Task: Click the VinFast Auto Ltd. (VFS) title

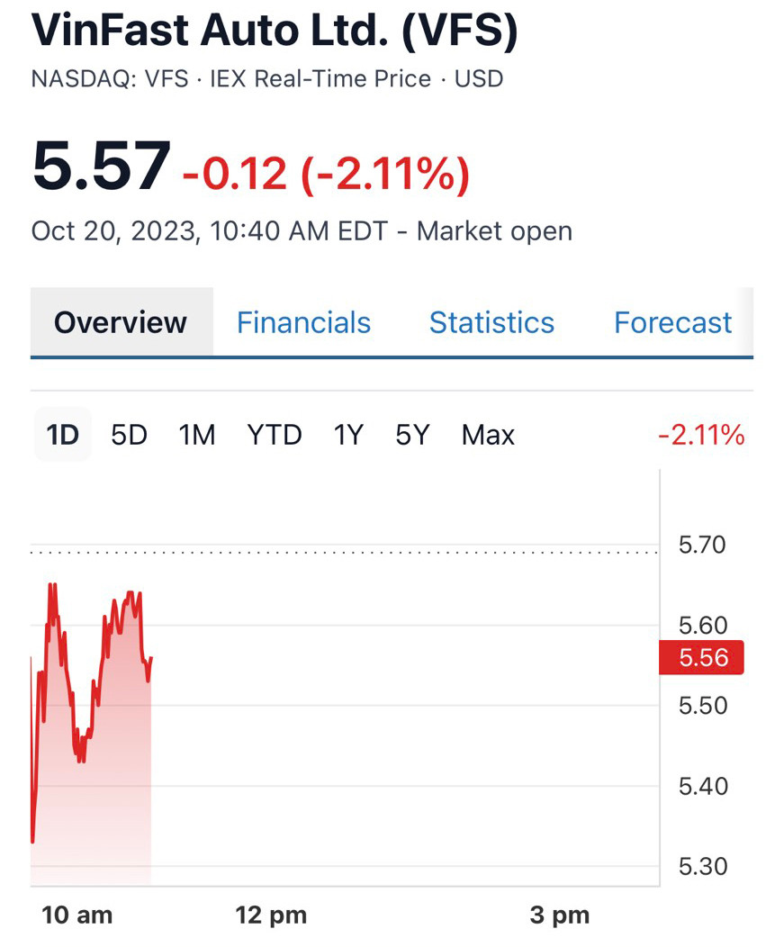Action: pos(275,31)
